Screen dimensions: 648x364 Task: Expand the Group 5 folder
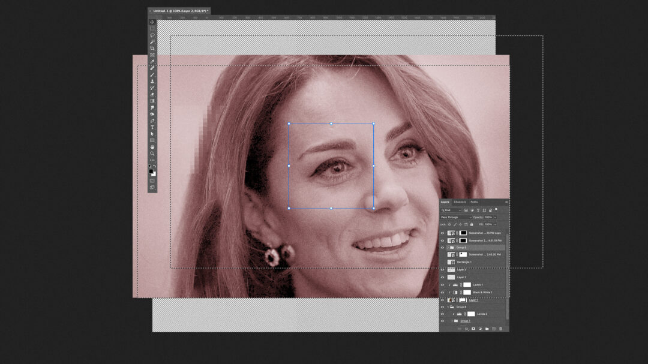click(448, 248)
